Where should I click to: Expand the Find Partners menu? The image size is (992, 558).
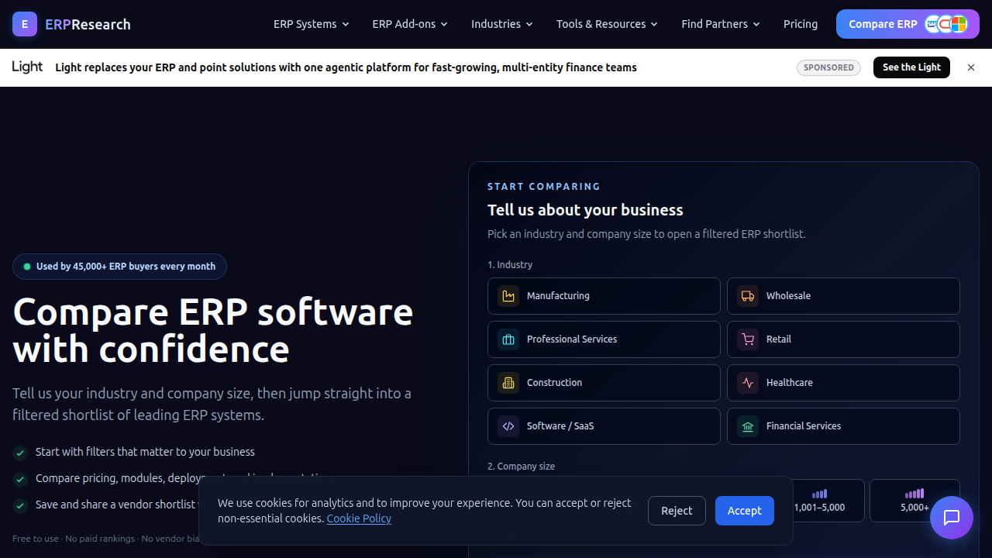(721, 24)
